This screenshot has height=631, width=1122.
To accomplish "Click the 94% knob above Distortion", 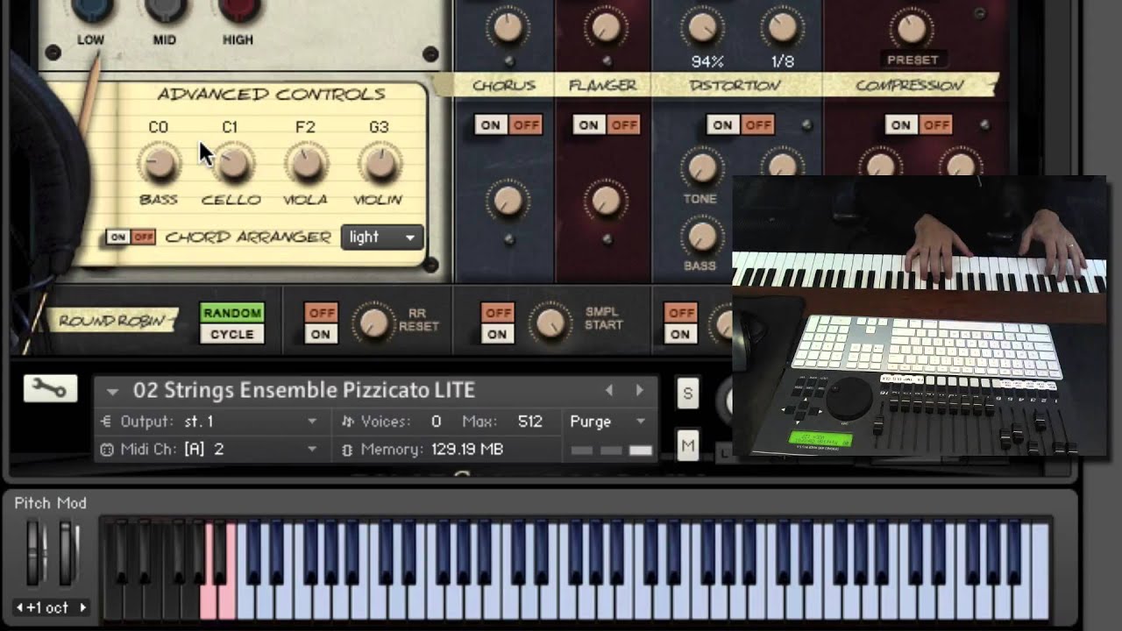I will point(702,27).
